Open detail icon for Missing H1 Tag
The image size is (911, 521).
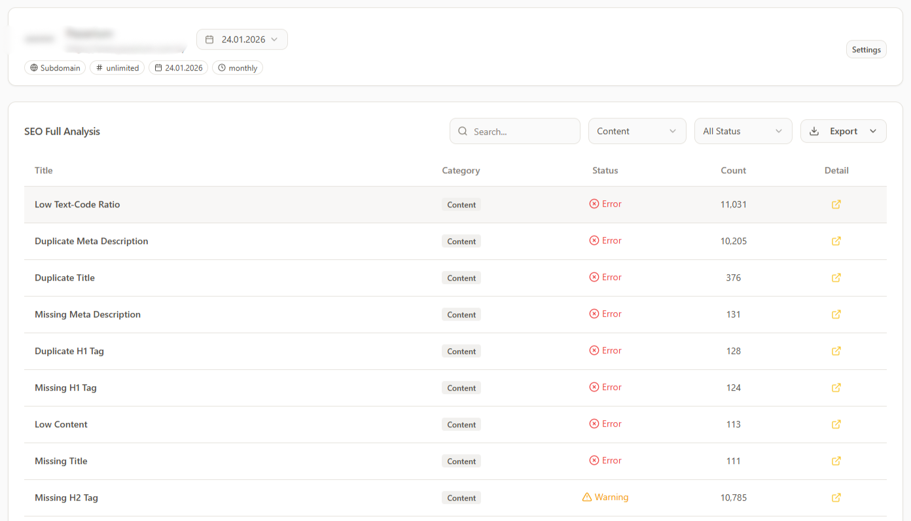tap(836, 387)
